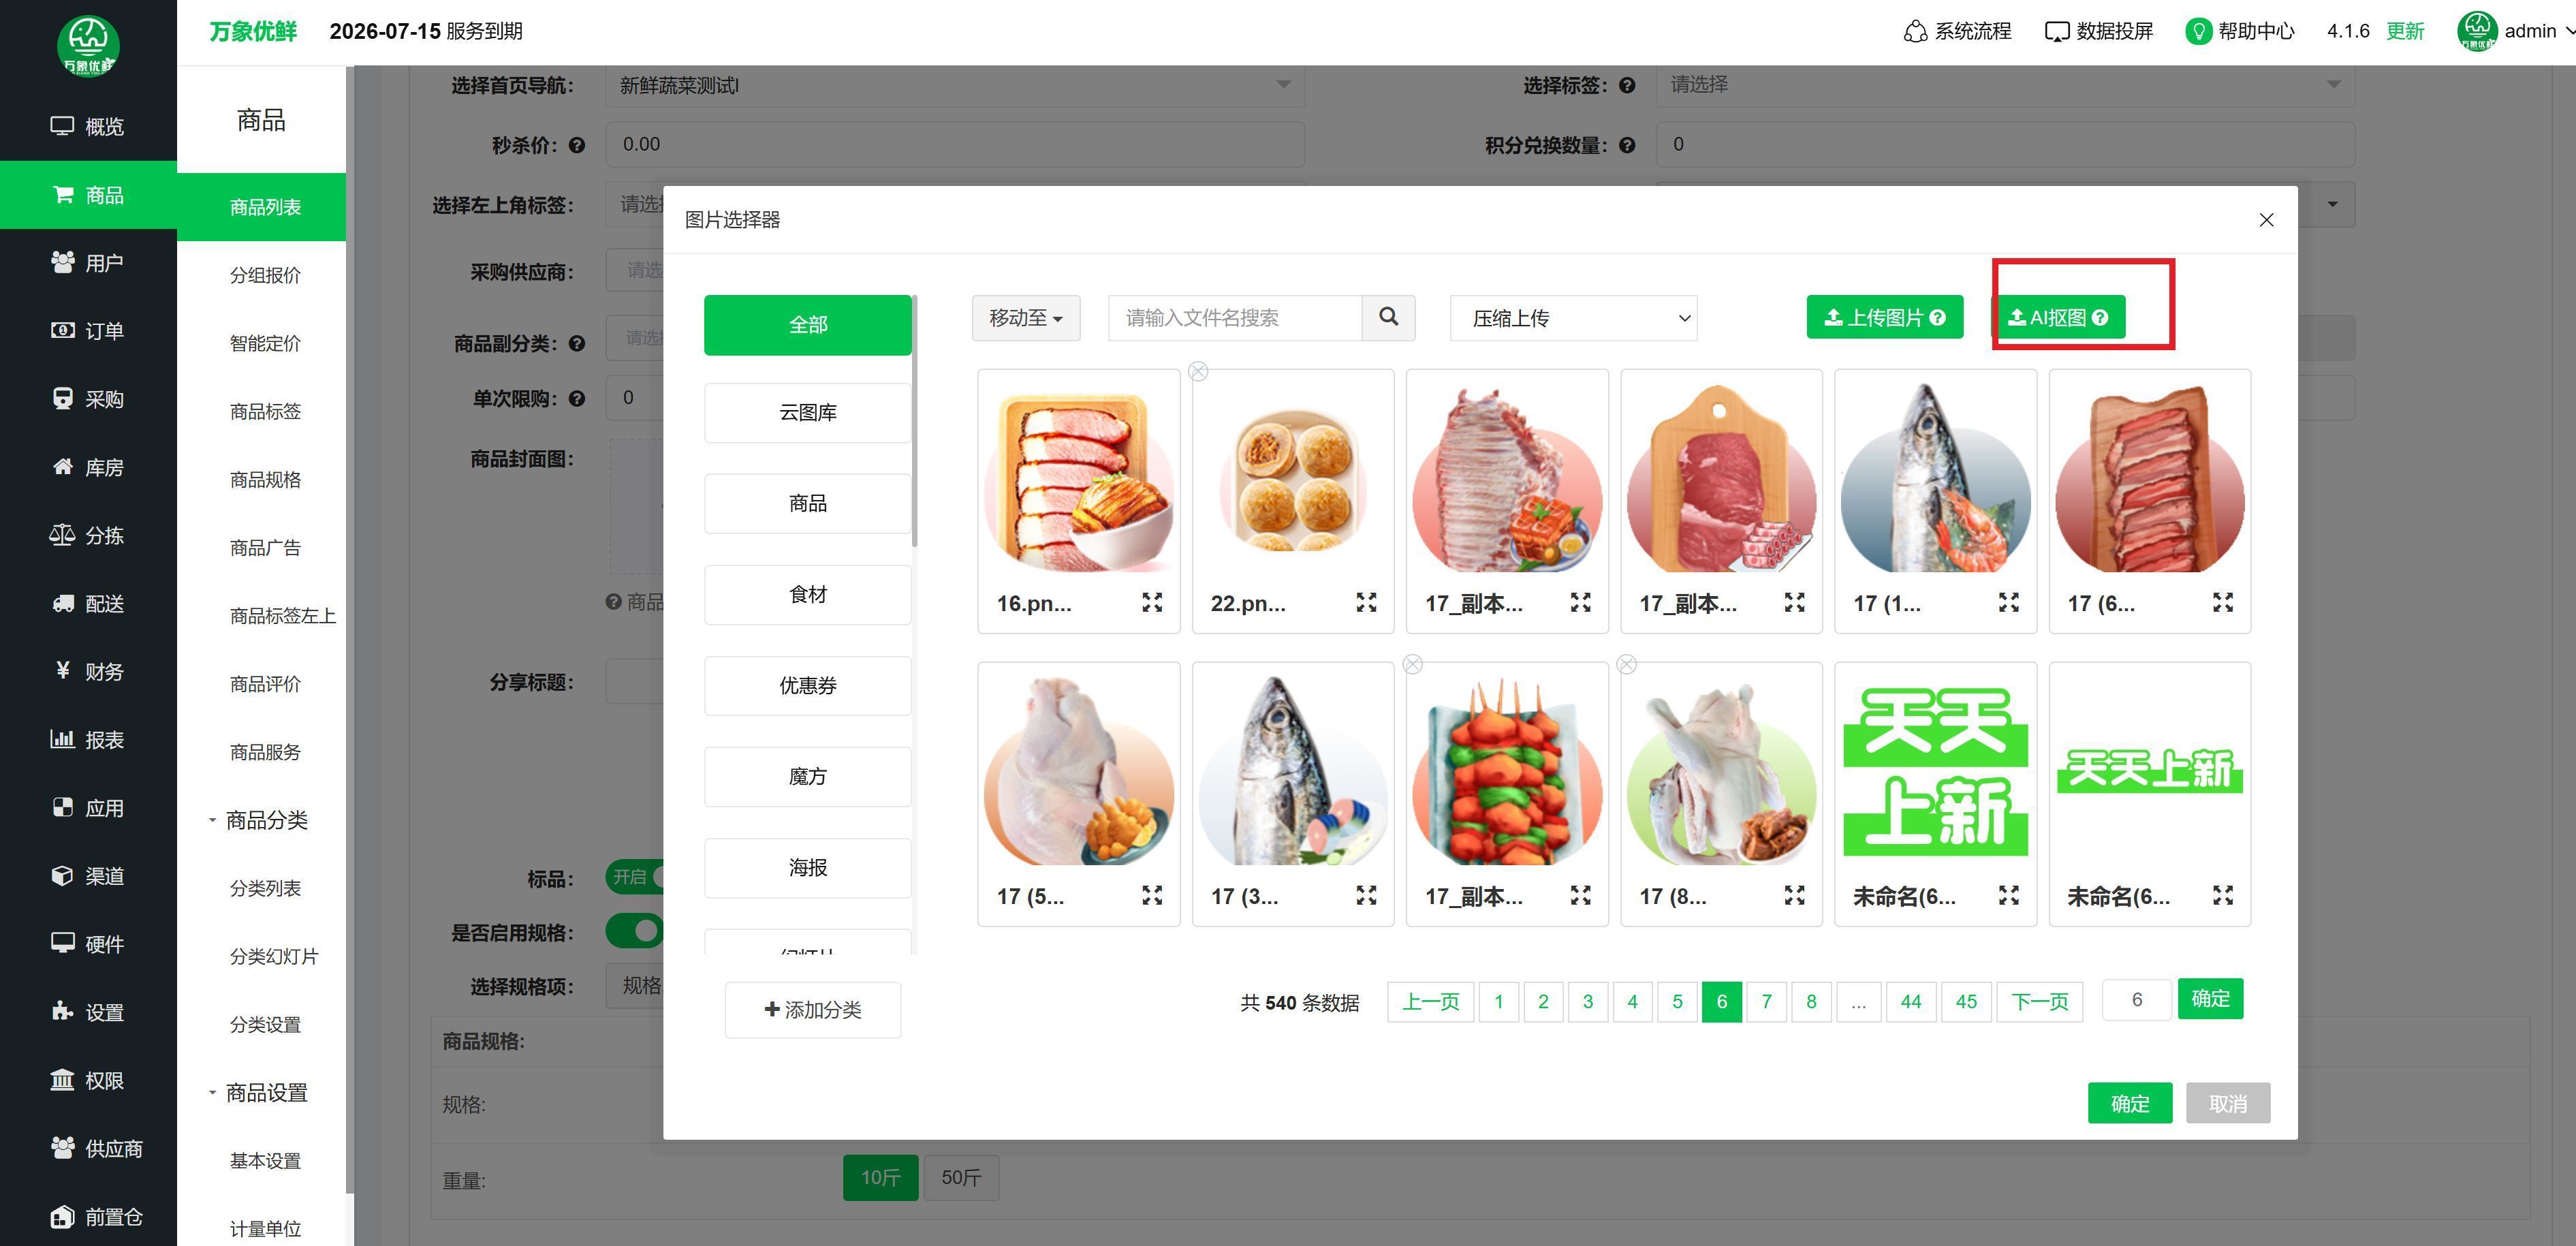
Task: Expand preview of 22.pn... image
Action: tap(1366, 602)
